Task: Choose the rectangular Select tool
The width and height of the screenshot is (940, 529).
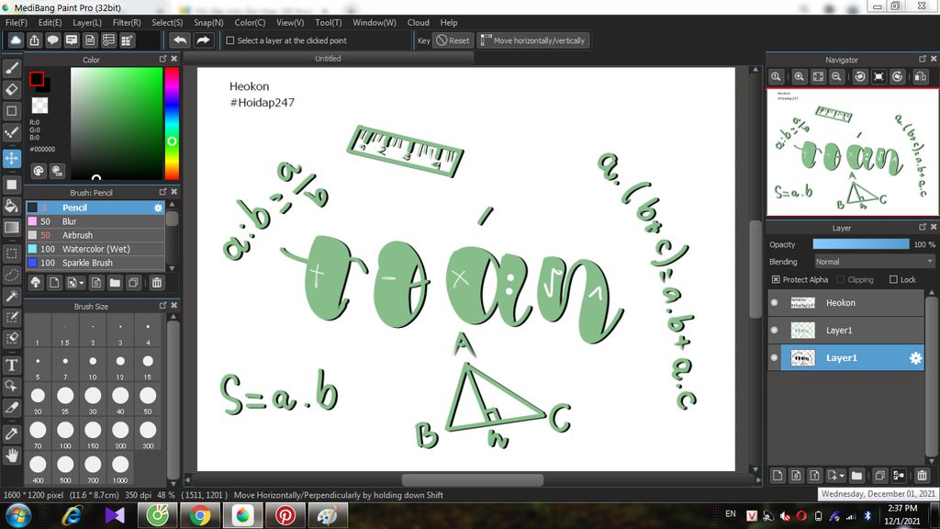Action: [11, 253]
